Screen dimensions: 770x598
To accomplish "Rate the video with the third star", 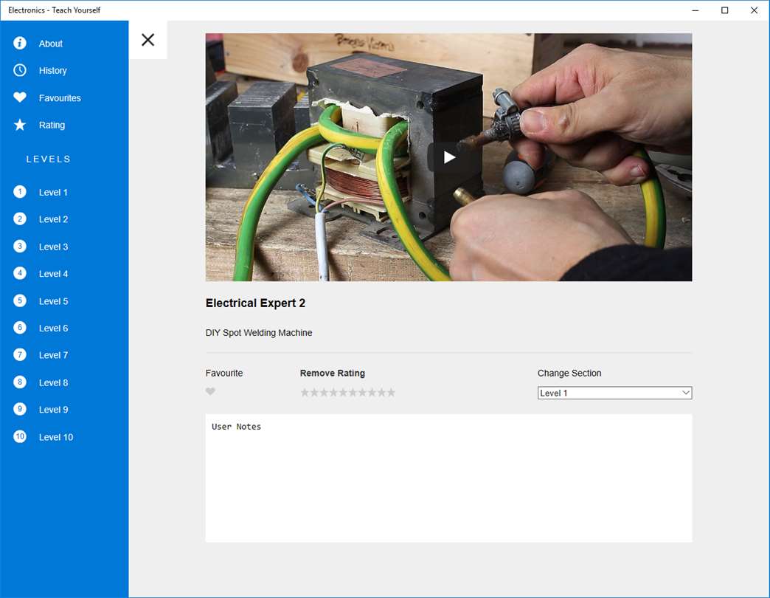I will click(x=324, y=392).
